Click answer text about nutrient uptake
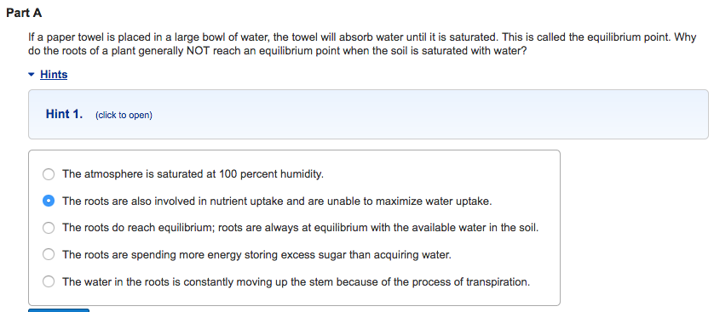Screen dimensions: 714x312 (x=277, y=201)
